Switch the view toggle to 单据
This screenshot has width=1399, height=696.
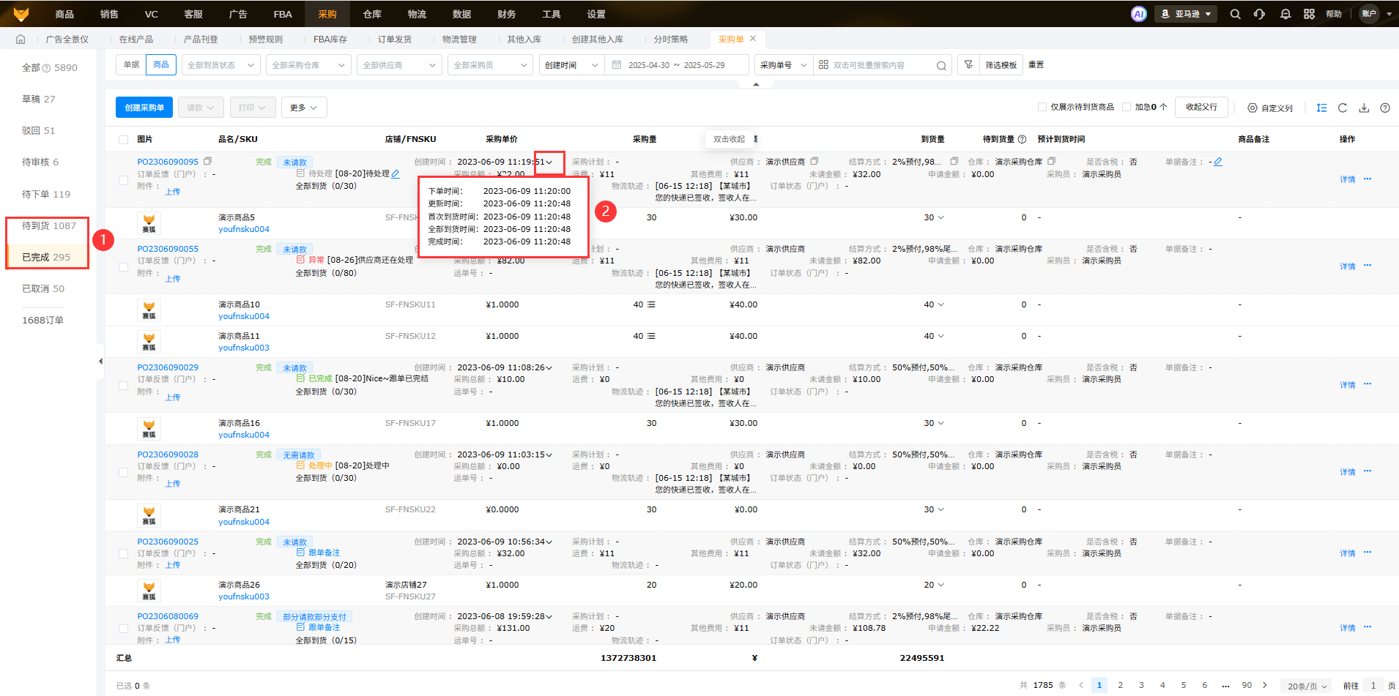pyautogui.click(x=131, y=64)
